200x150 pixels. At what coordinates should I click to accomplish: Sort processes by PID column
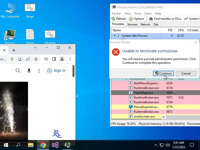coord(167,30)
